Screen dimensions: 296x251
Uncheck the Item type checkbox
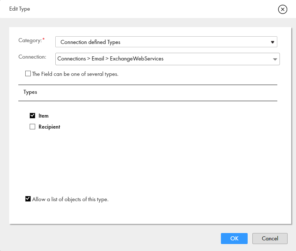pyautogui.click(x=33, y=115)
